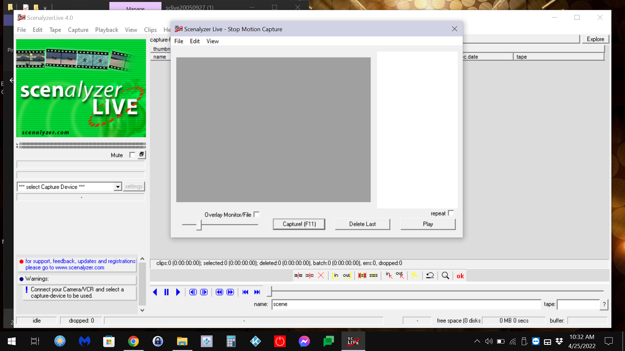
Task: Click the disabled settings button
Action: coord(134,187)
